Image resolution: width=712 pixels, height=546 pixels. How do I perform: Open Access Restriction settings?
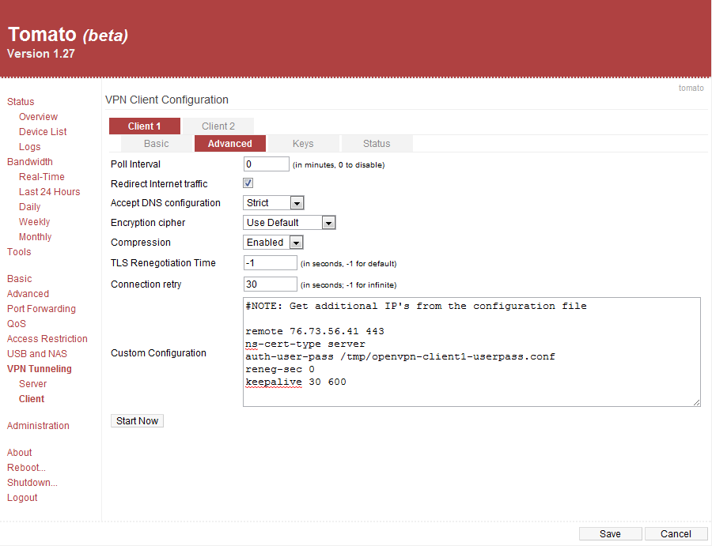(x=47, y=339)
